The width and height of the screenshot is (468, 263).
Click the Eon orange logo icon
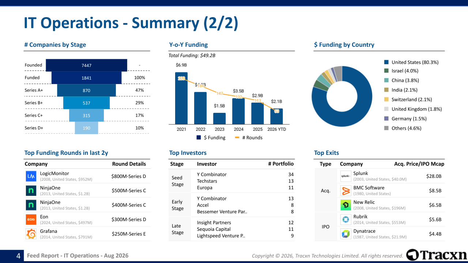[x=31, y=220]
